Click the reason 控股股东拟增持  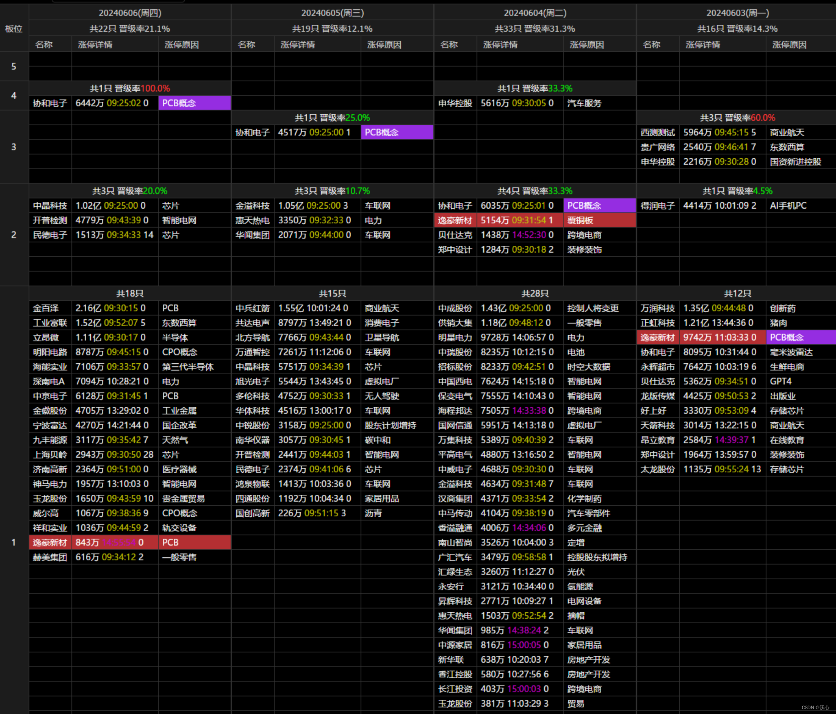(x=597, y=557)
